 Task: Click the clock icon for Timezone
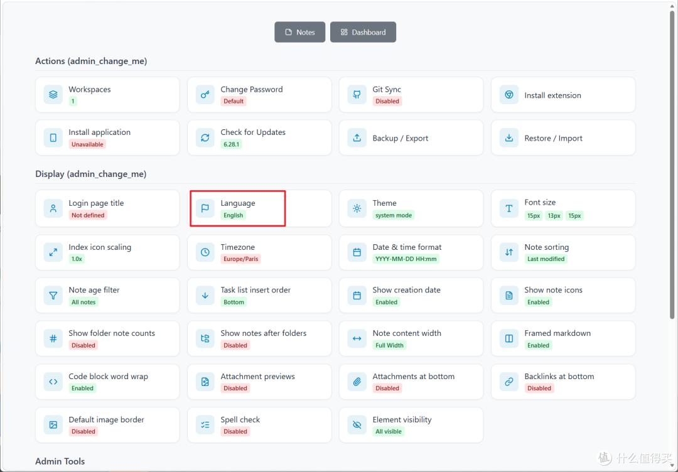(x=205, y=252)
